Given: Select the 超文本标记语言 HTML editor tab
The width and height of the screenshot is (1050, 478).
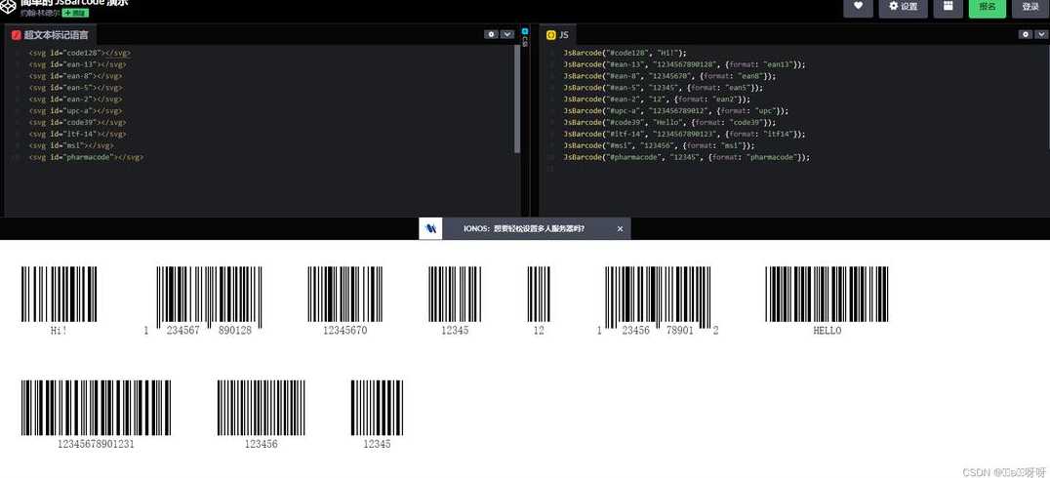Looking at the screenshot, I should [x=50, y=35].
